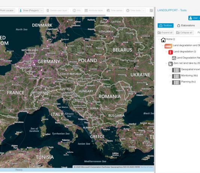
Task: Switch to the Elaborations tab
Action: click(186, 25)
